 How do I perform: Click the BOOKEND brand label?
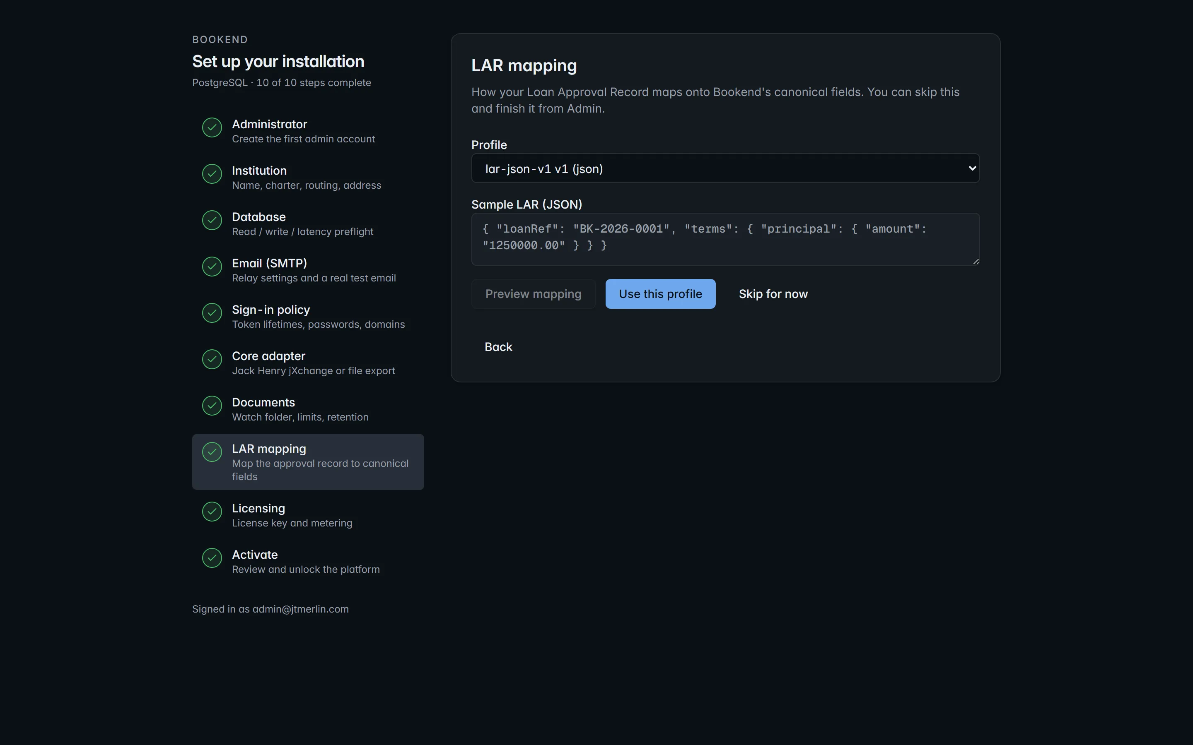tap(220, 39)
